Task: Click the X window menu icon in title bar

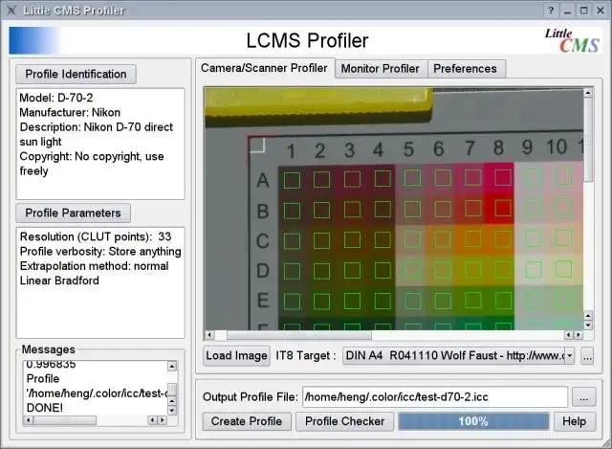Action: coord(11,11)
